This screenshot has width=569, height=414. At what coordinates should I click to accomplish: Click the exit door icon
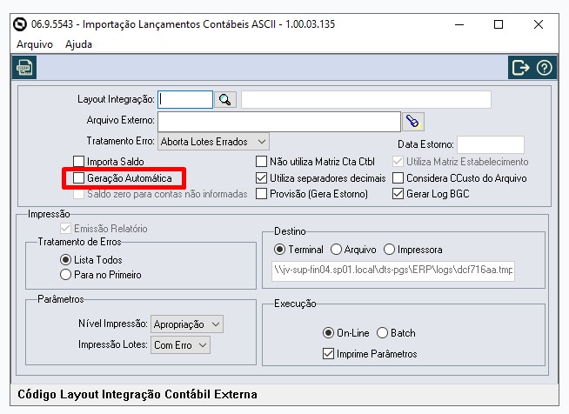tap(520, 68)
